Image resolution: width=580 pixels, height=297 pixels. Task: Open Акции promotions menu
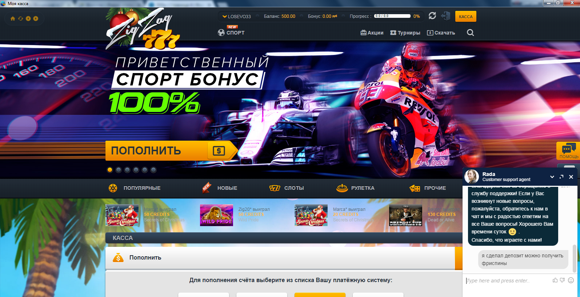pos(372,33)
